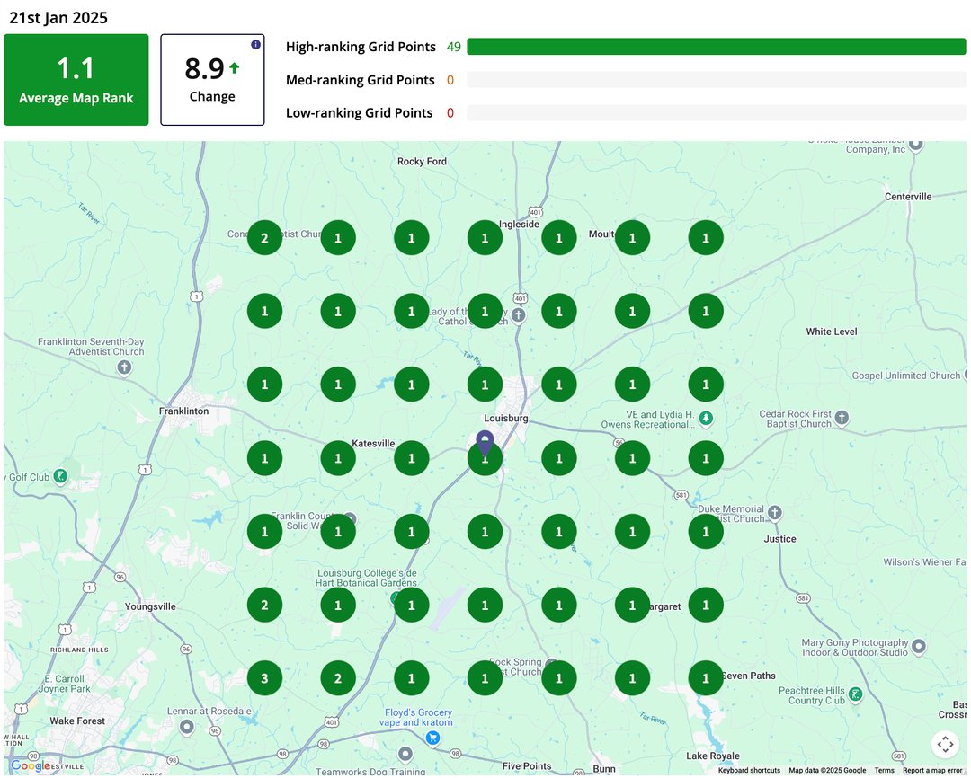This screenshot has width=971, height=778.
Task: Select the Lennar at Rosedale marker icon
Action: click(x=187, y=726)
